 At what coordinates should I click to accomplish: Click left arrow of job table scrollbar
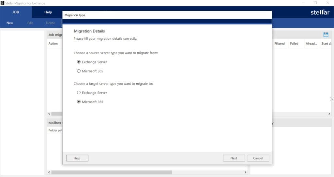click(49, 114)
